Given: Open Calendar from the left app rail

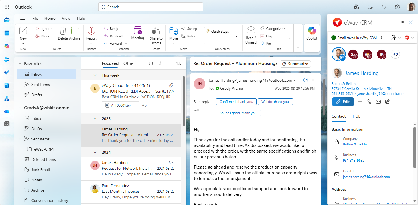Looking at the screenshot, I should point(7,33).
